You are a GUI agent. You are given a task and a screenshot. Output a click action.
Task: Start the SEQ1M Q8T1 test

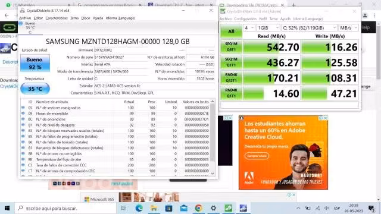point(231,46)
